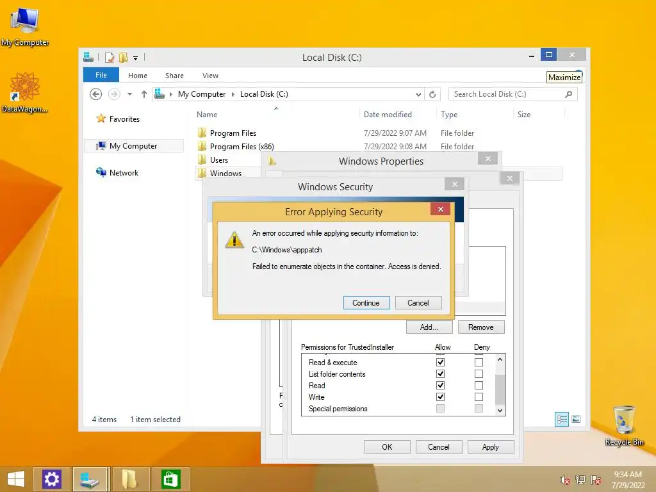Open the Share ribbon tab
656x492 pixels.
coord(174,76)
